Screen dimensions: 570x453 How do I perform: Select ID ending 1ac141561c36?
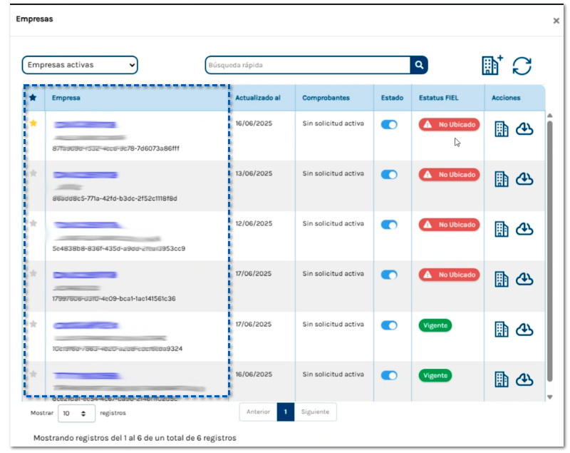pos(114,299)
